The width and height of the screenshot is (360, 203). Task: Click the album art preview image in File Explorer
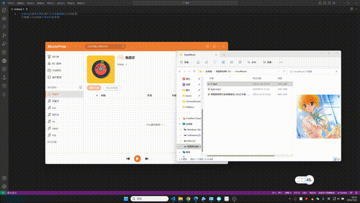(318, 117)
